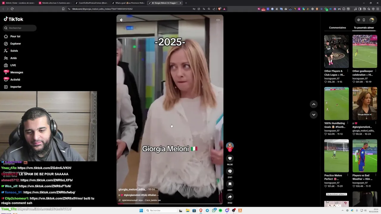
Task: Open File Explorer from taskbar
Action: tap(188, 210)
